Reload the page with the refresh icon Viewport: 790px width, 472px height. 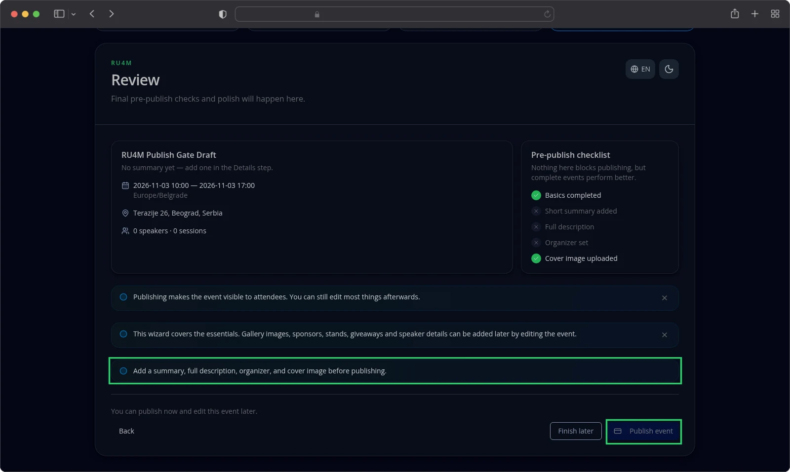[x=547, y=14]
